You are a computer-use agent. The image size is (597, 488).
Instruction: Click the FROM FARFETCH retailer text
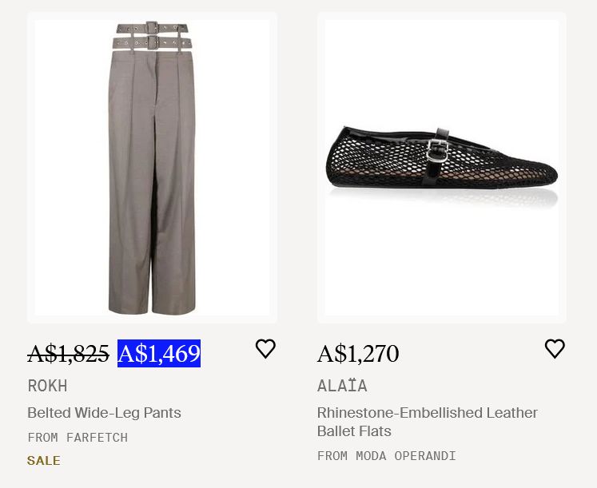point(78,438)
